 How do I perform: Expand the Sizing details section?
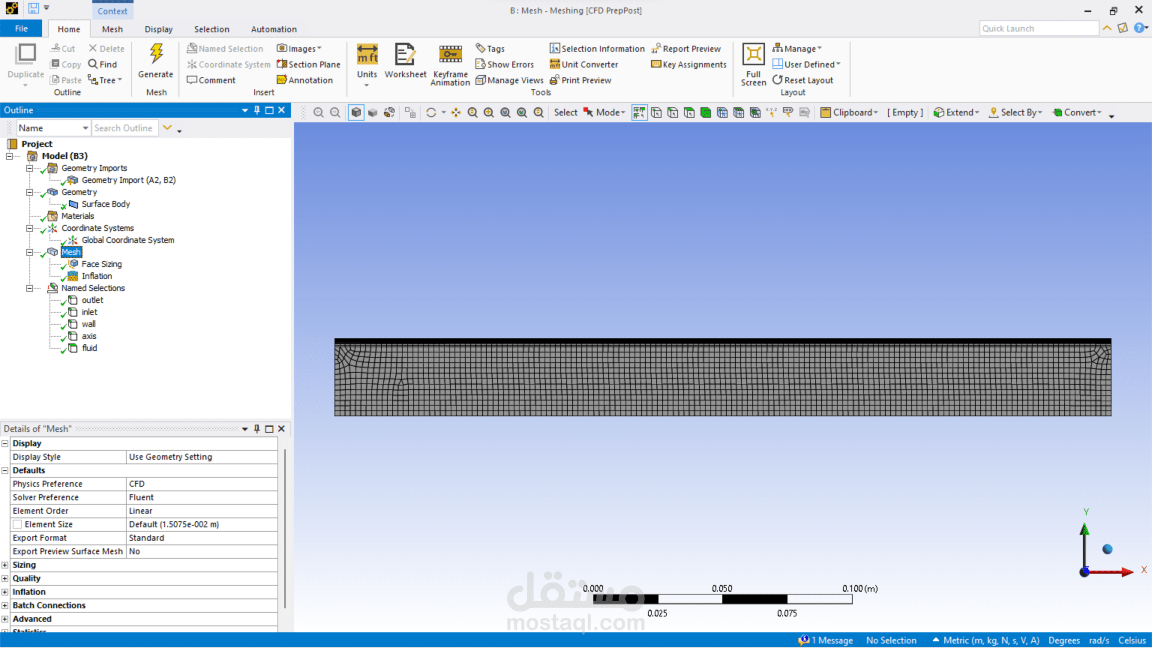(x=5, y=565)
